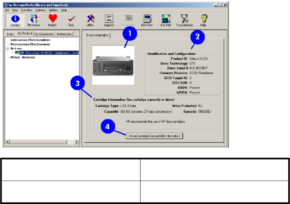Open the Identity toolbar icon
The height and width of the screenshot is (204, 290).
point(15,21)
